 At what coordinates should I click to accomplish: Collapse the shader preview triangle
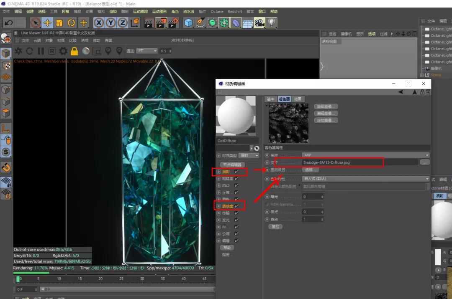click(266, 106)
